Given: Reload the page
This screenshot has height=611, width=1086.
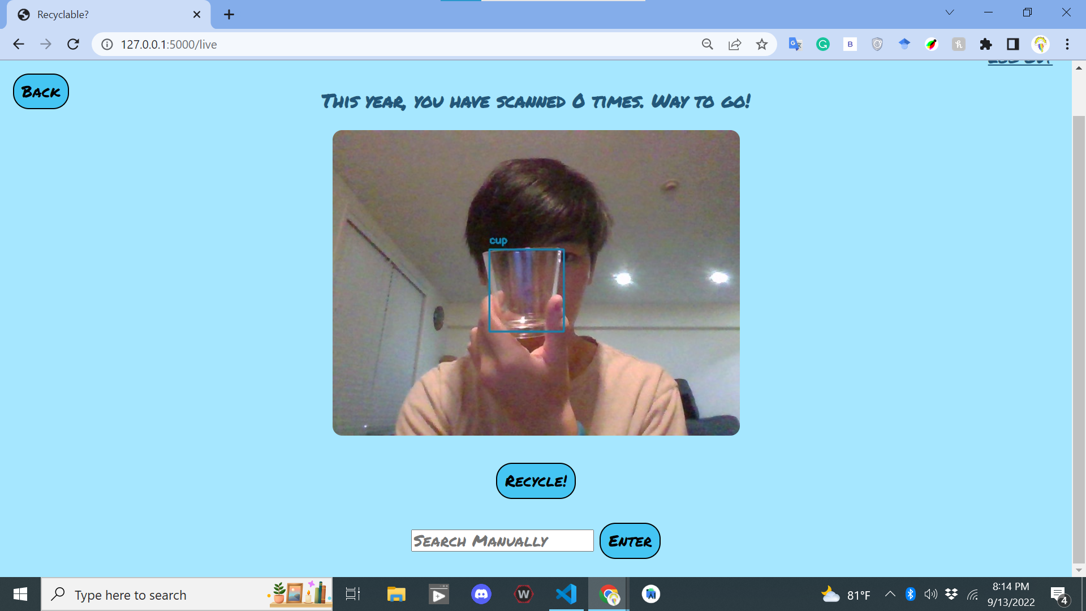Looking at the screenshot, I should pyautogui.click(x=73, y=44).
